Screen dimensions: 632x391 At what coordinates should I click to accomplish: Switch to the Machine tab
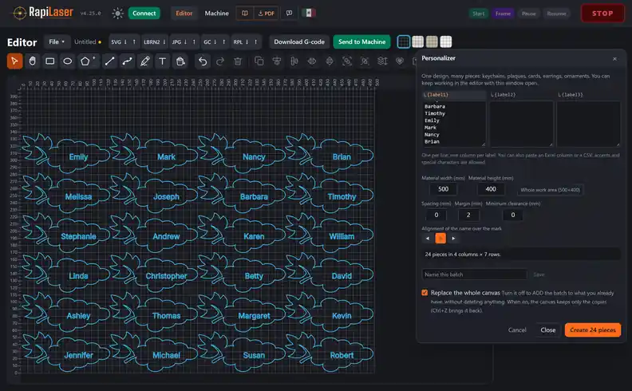point(216,14)
